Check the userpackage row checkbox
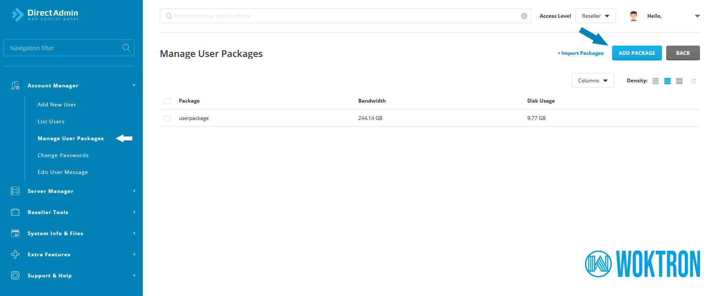 tap(167, 118)
